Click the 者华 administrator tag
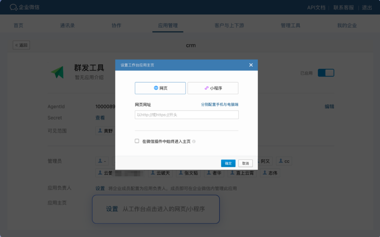The width and height of the screenshot is (380, 237). pyautogui.click(x=214, y=173)
